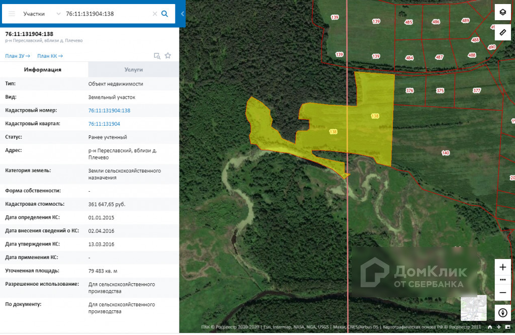Open the План ЗУ link

tap(18, 56)
